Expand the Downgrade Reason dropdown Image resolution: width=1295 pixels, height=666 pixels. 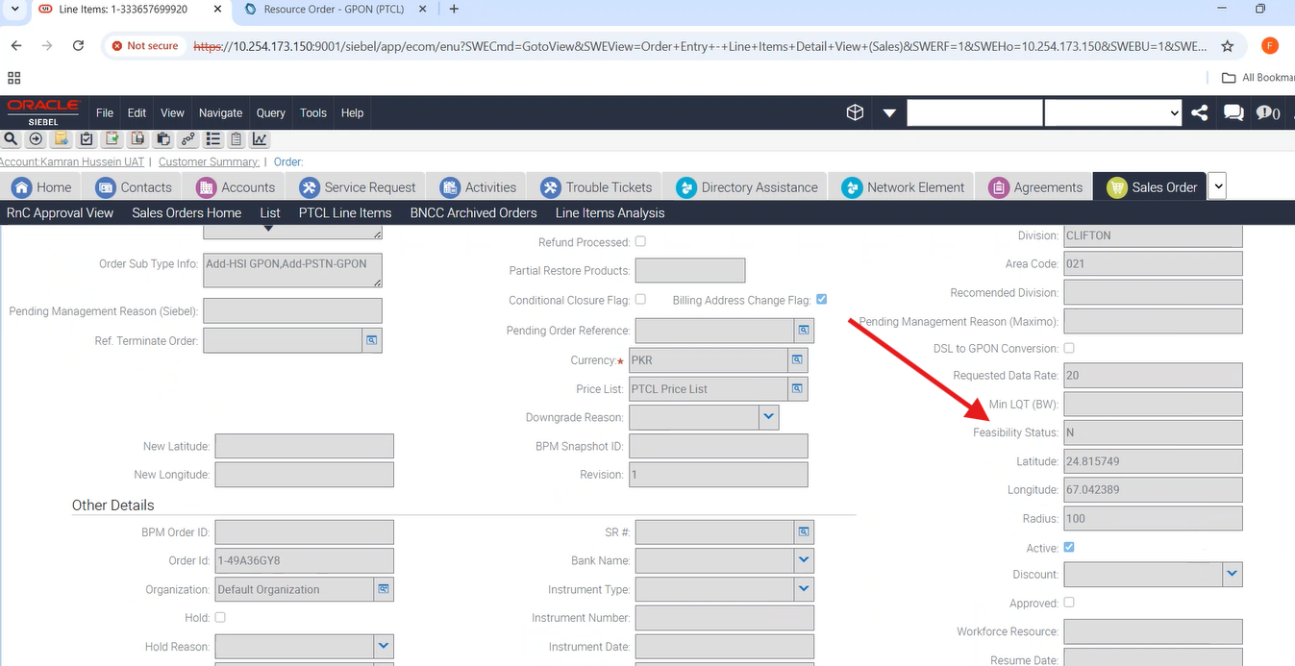[x=768, y=417]
